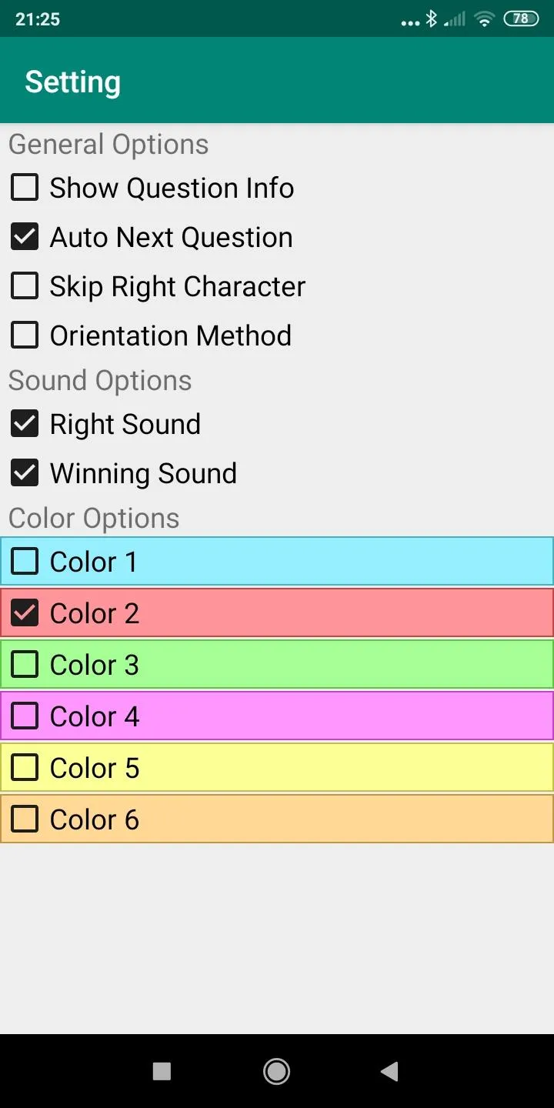
Task: Choose the green Color 3 row
Action: [x=277, y=665]
